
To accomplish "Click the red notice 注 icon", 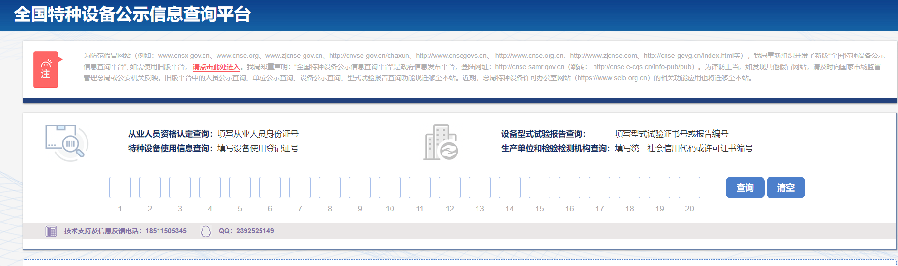I will (x=46, y=70).
